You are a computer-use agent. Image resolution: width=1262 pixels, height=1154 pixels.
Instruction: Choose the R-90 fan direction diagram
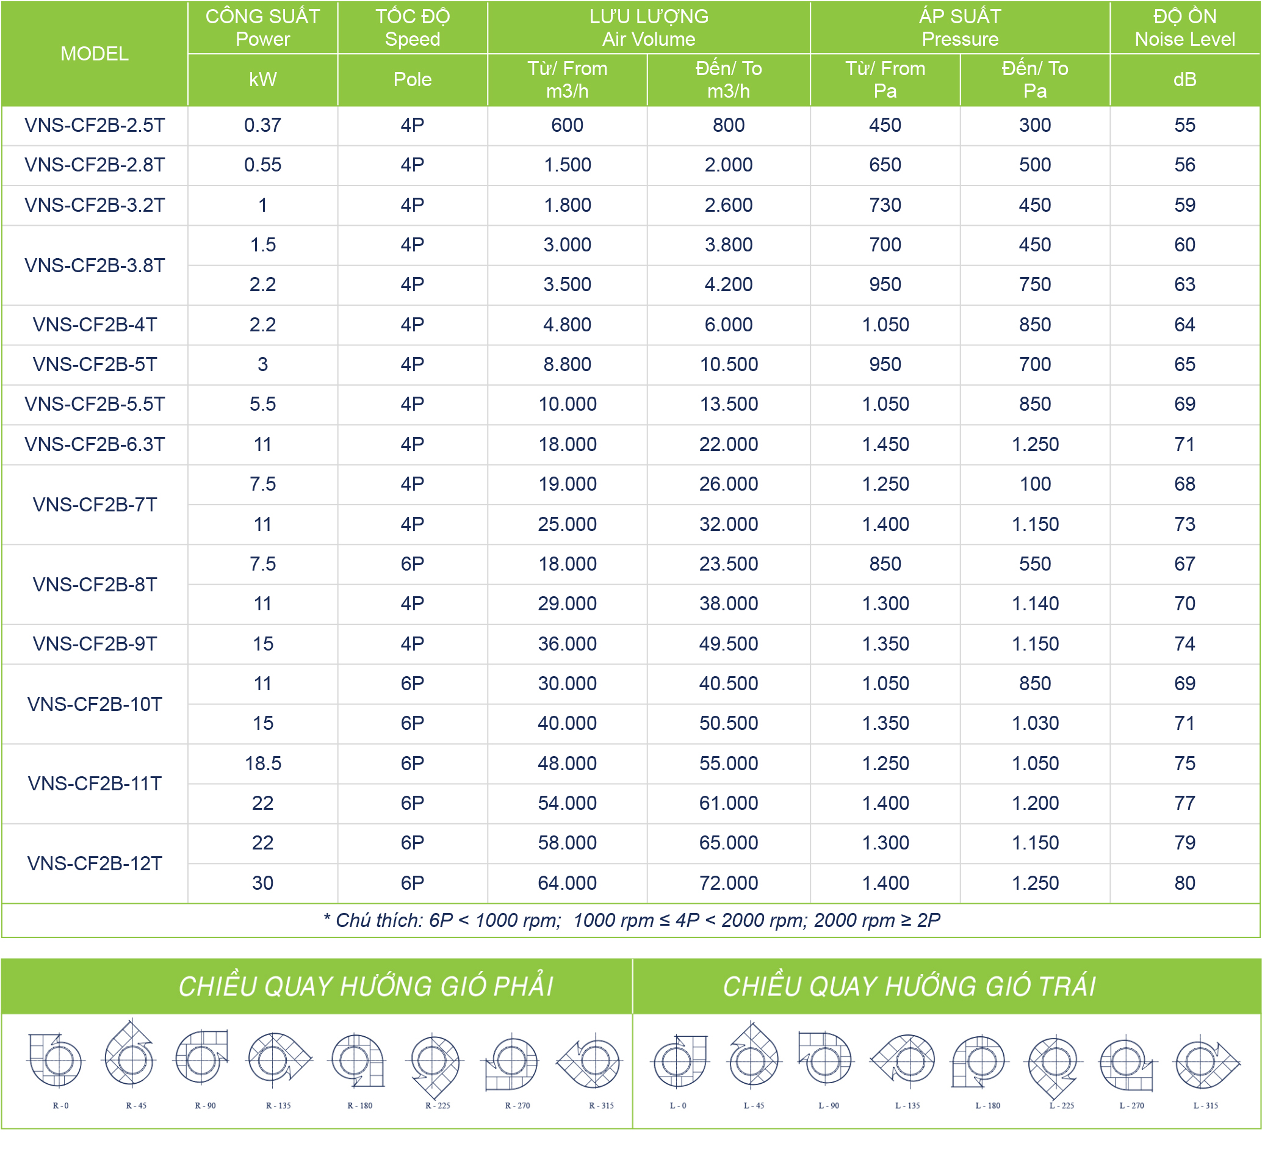[x=201, y=1057]
